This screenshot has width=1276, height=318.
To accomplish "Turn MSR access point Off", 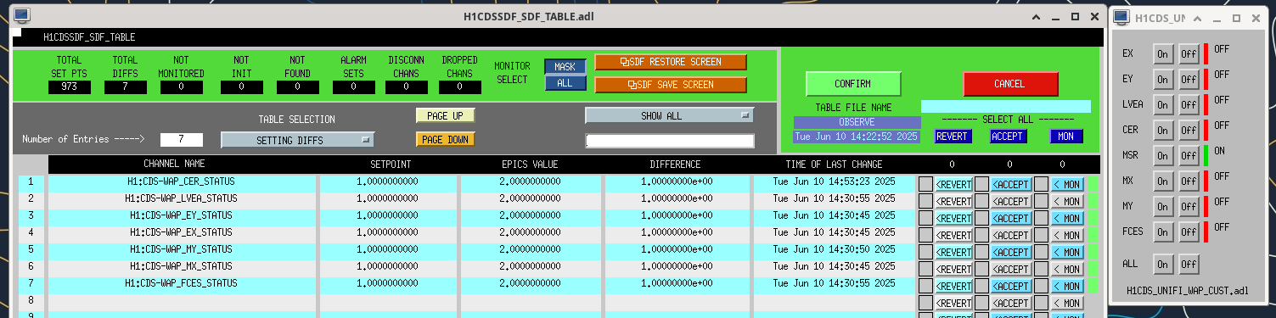I will point(1189,156).
